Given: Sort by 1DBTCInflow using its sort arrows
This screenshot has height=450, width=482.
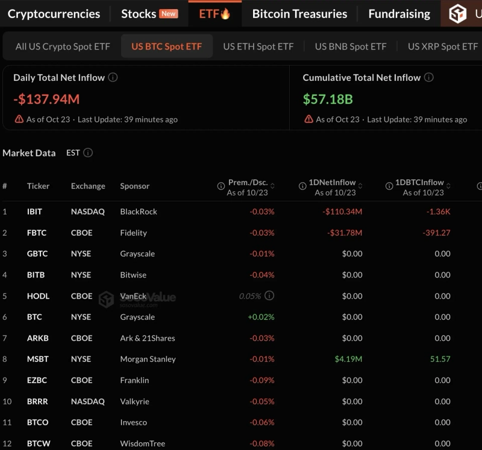Looking at the screenshot, I should (x=448, y=186).
